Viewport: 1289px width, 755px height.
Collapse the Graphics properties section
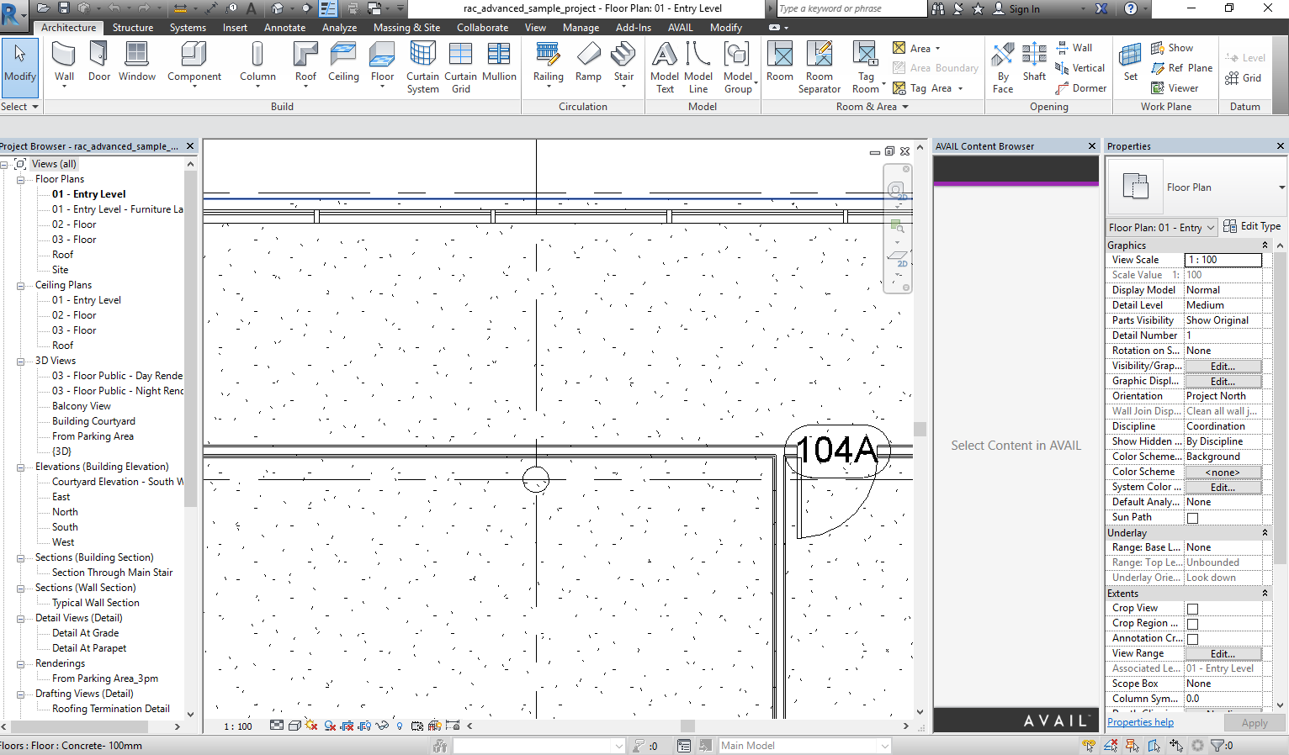pos(1266,245)
